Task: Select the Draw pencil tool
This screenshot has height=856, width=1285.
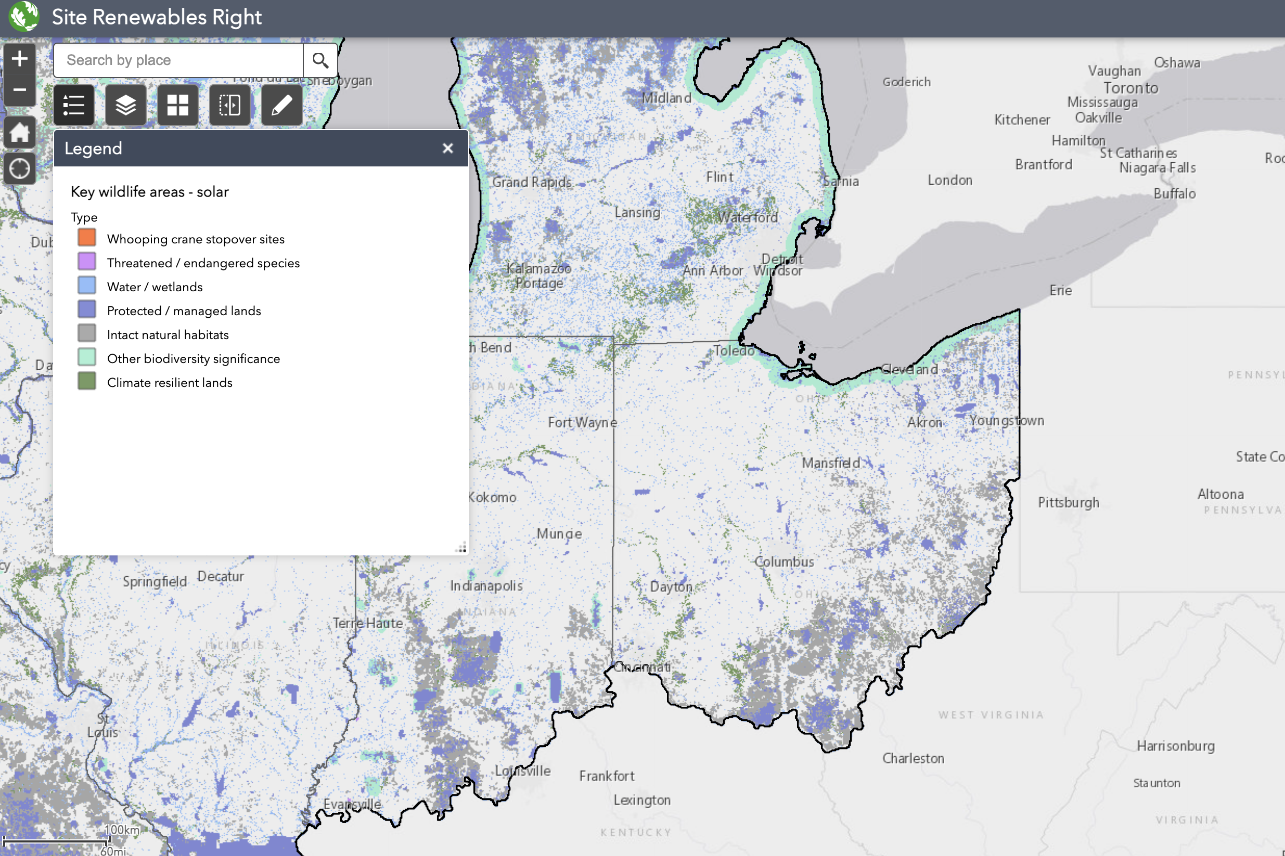Action: pyautogui.click(x=281, y=105)
